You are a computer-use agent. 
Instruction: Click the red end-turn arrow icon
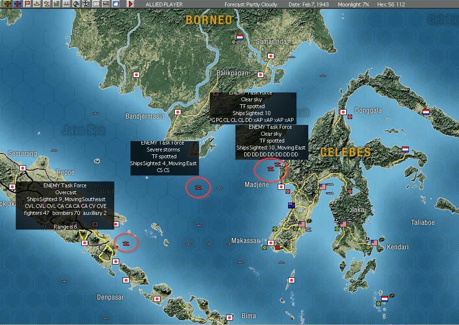tap(131, 4)
